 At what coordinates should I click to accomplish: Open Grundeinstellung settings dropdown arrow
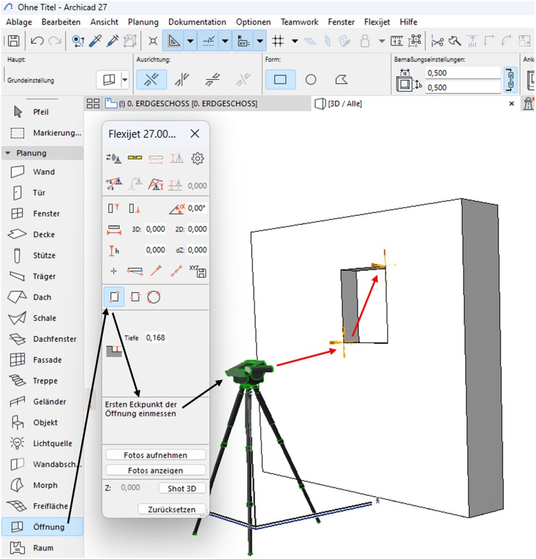pyautogui.click(x=125, y=79)
